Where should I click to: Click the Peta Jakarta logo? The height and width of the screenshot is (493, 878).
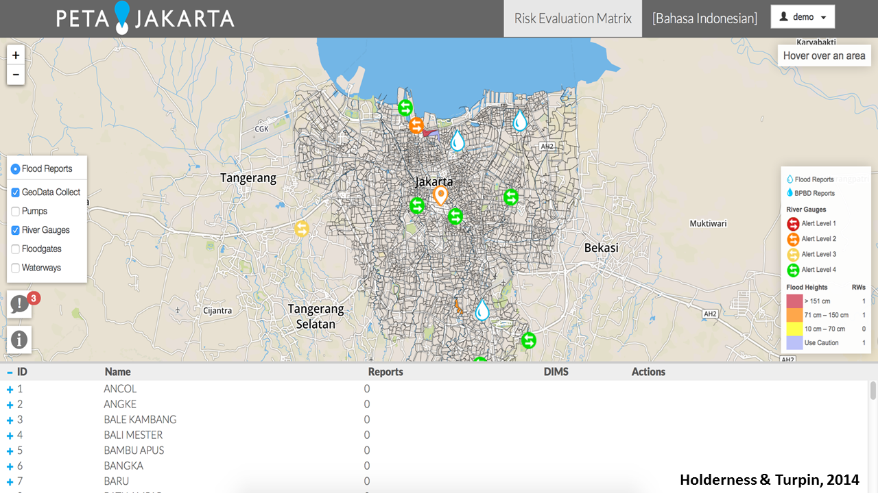pyautogui.click(x=145, y=18)
